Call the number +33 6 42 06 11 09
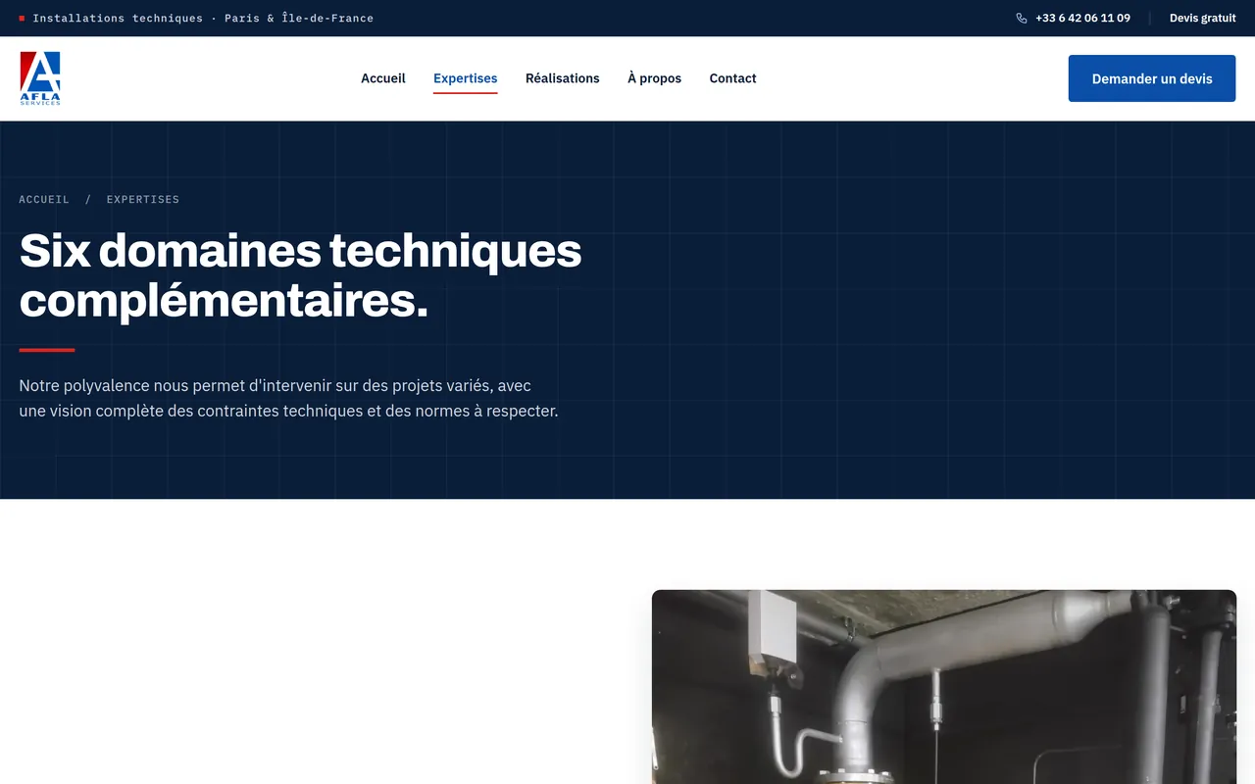Image resolution: width=1255 pixels, height=784 pixels. tap(1082, 18)
